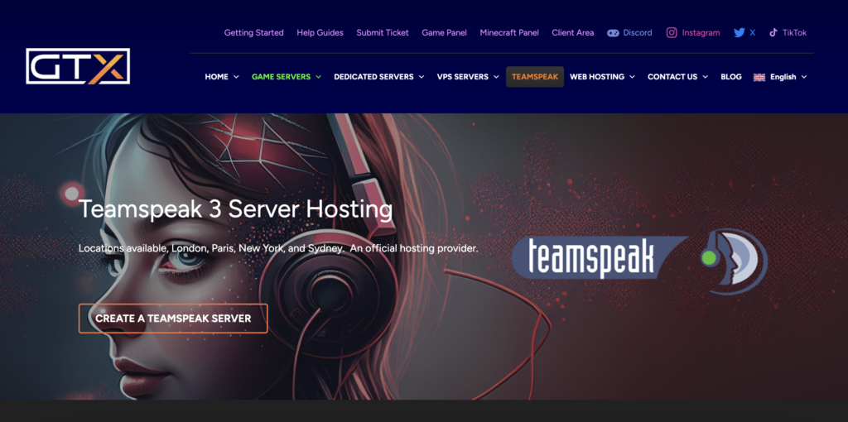Open the Home menu item
The height and width of the screenshot is (422, 848).
[x=221, y=77]
